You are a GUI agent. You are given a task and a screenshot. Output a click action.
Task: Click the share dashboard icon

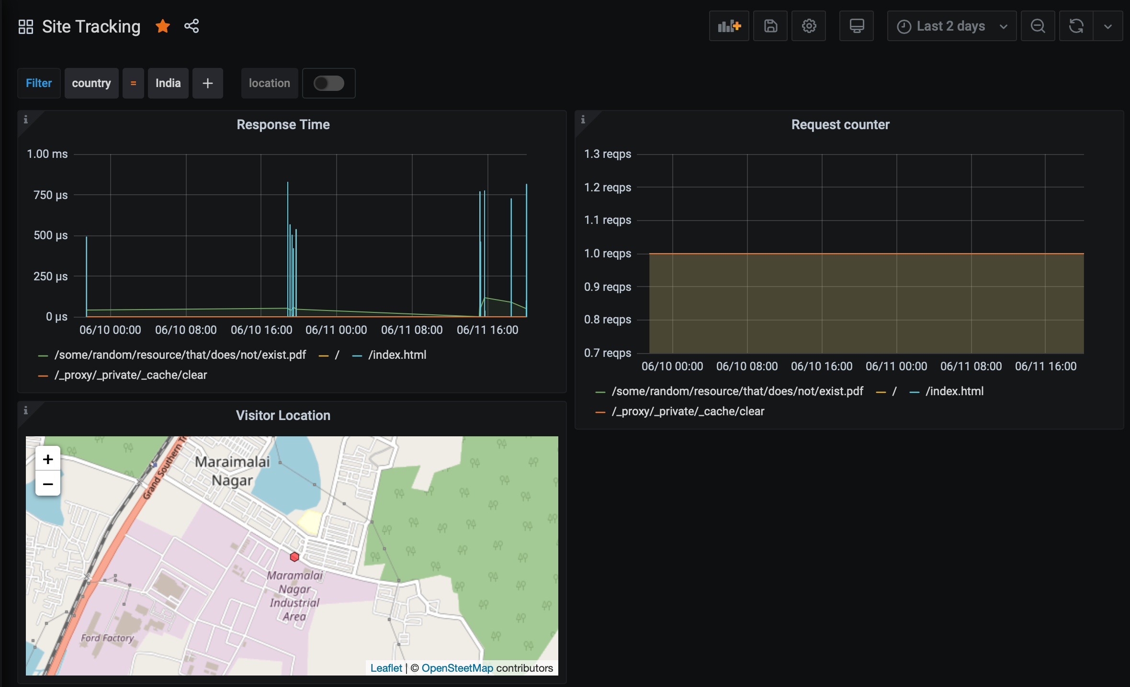[x=192, y=26]
